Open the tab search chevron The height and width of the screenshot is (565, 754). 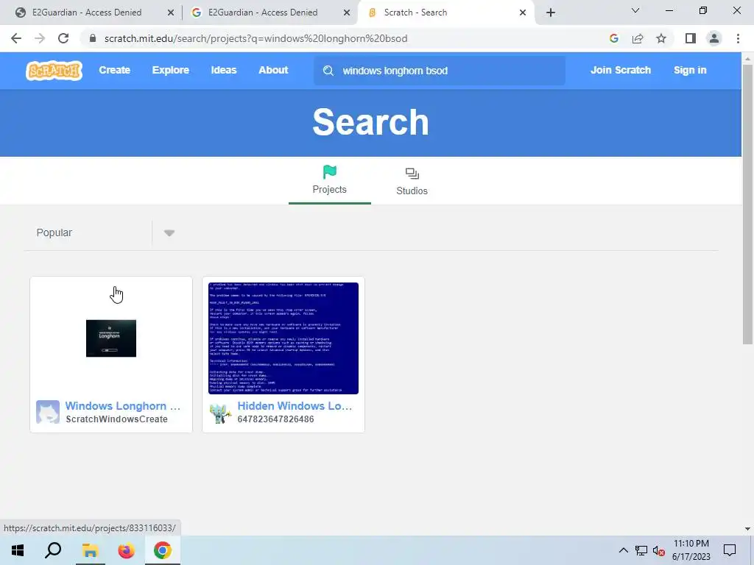635,10
